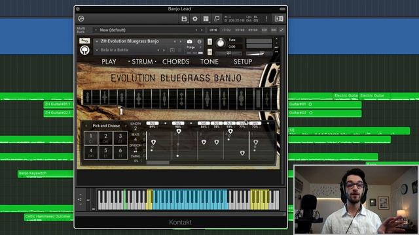The width and height of the screenshot is (419, 235).
Task: Click left arrow before Pick and Choose
Action: pos(86,126)
